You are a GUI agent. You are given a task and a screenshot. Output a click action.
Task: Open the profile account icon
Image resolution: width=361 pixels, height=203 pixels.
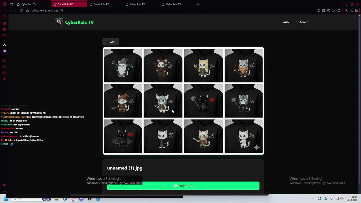[346, 11]
